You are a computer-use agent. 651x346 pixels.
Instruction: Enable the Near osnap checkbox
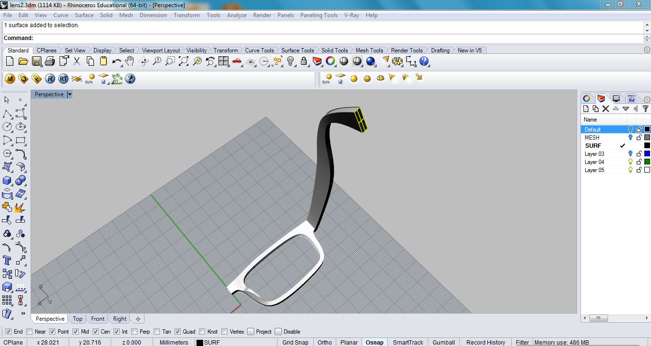[30, 332]
